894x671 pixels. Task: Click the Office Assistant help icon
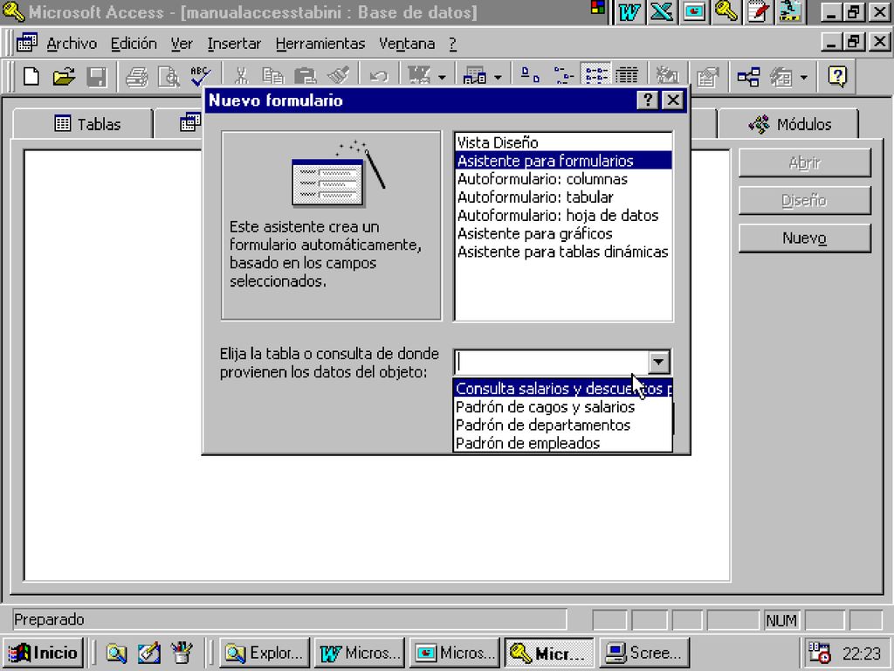click(837, 76)
